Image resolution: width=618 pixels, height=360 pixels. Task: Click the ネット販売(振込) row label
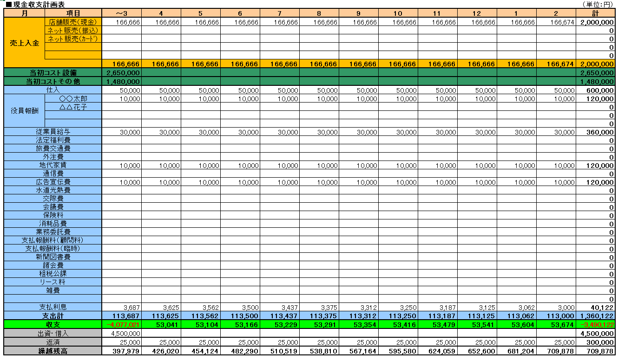coord(73,30)
